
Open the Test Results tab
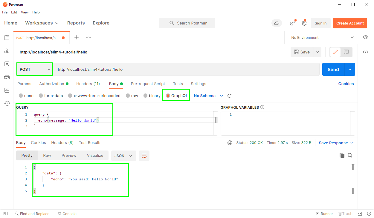coord(90,143)
